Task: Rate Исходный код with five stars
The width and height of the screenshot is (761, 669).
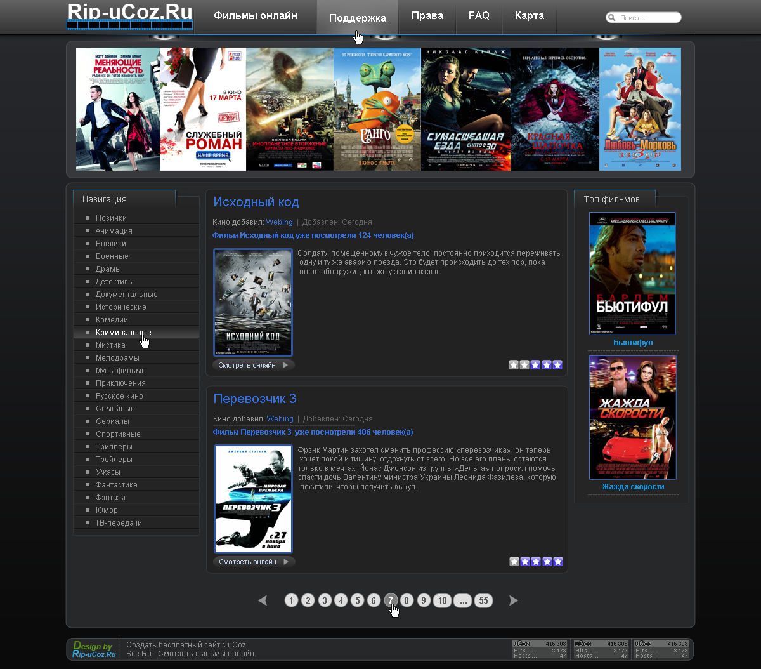Action: (x=557, y=365)
